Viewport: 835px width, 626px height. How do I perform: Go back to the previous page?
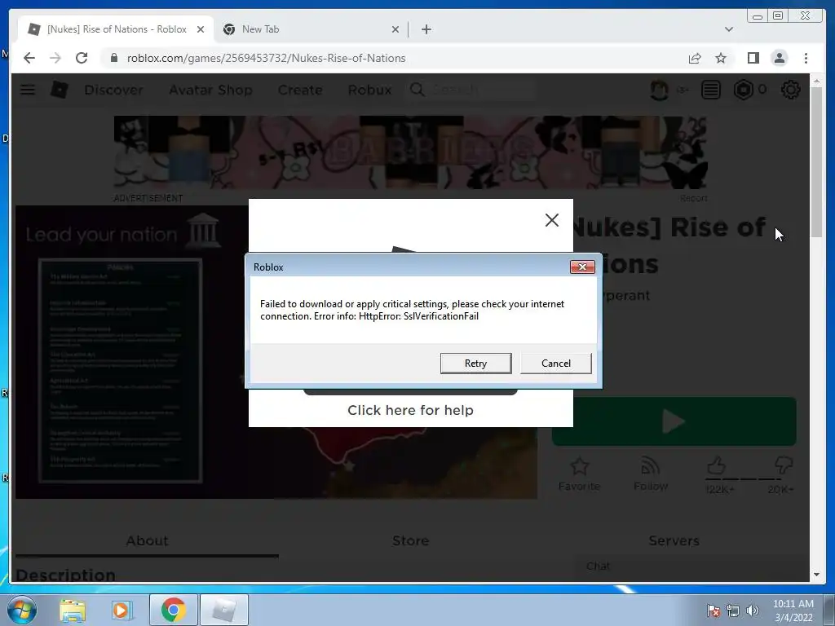[x=29, y=58]
